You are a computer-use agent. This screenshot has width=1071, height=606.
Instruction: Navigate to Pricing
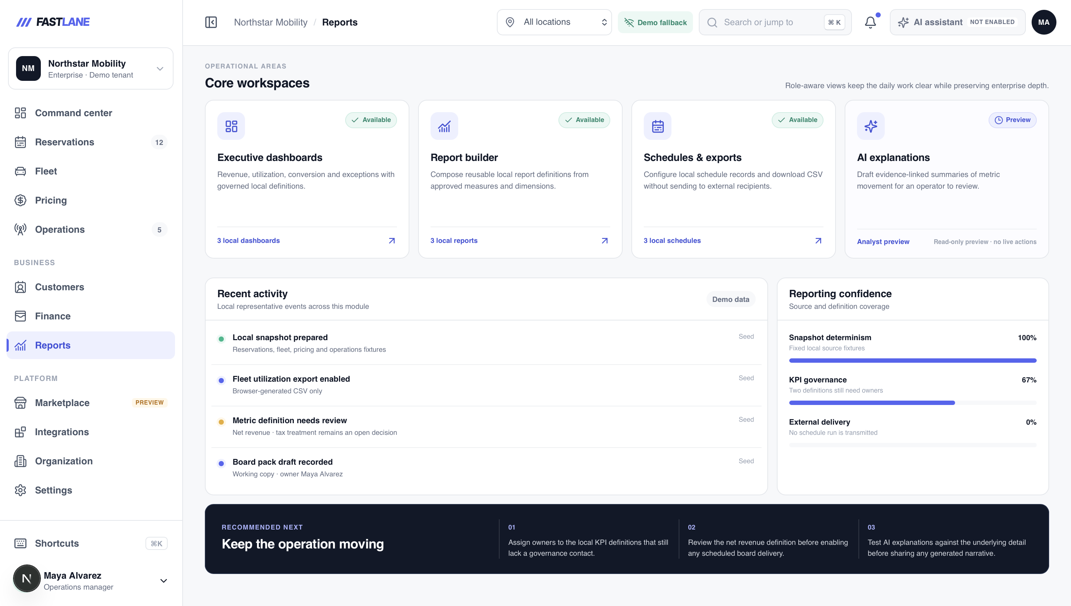point(91,200)
